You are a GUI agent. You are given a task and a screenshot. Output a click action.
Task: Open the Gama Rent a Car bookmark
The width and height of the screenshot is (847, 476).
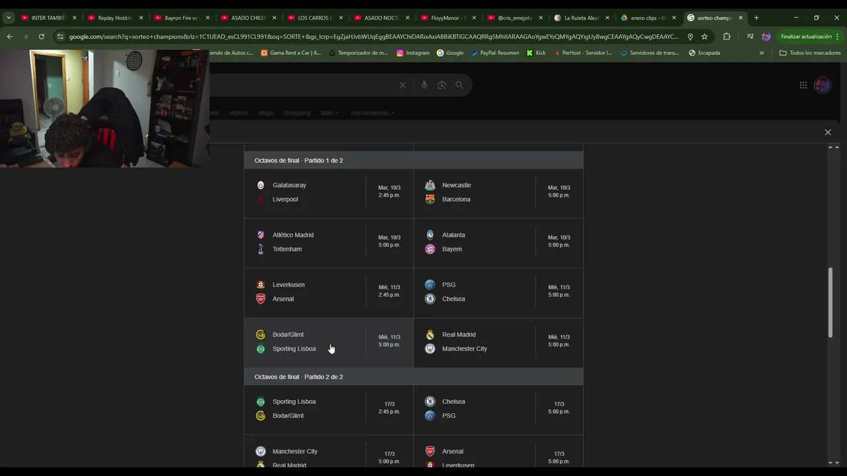click(291, 53)
